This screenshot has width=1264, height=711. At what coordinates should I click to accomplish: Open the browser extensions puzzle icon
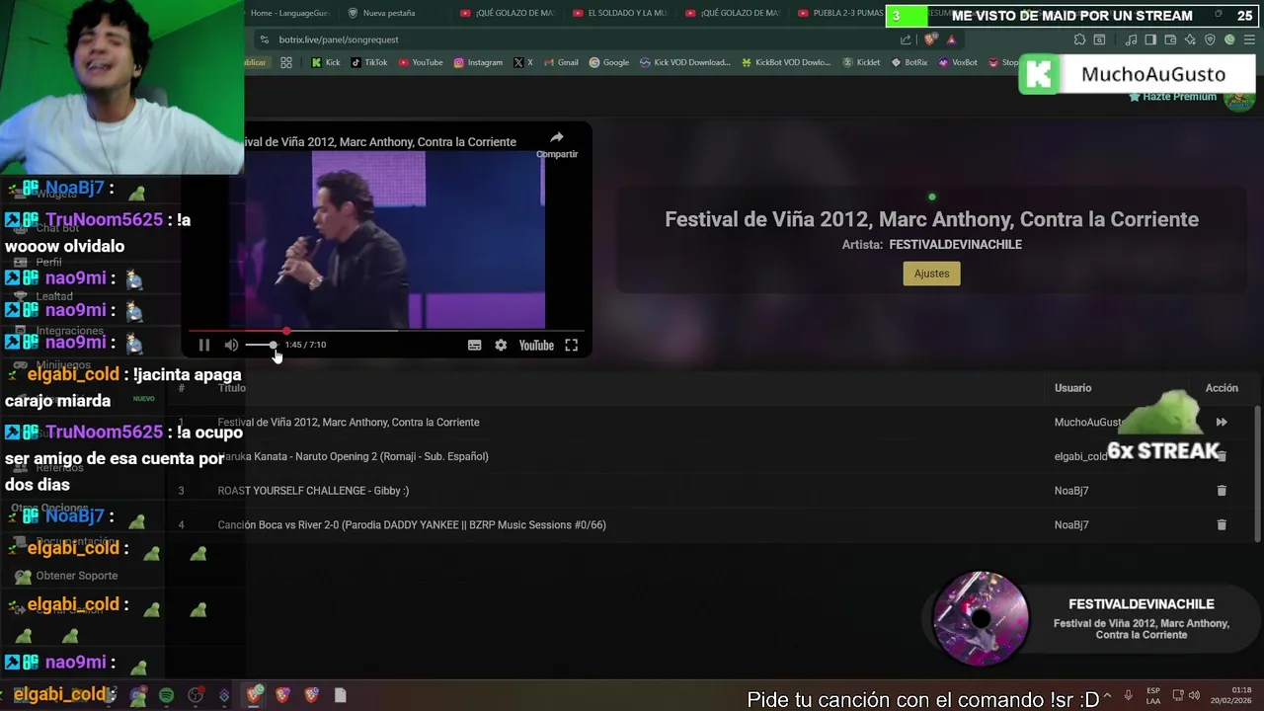click(x=1079, y=39)
